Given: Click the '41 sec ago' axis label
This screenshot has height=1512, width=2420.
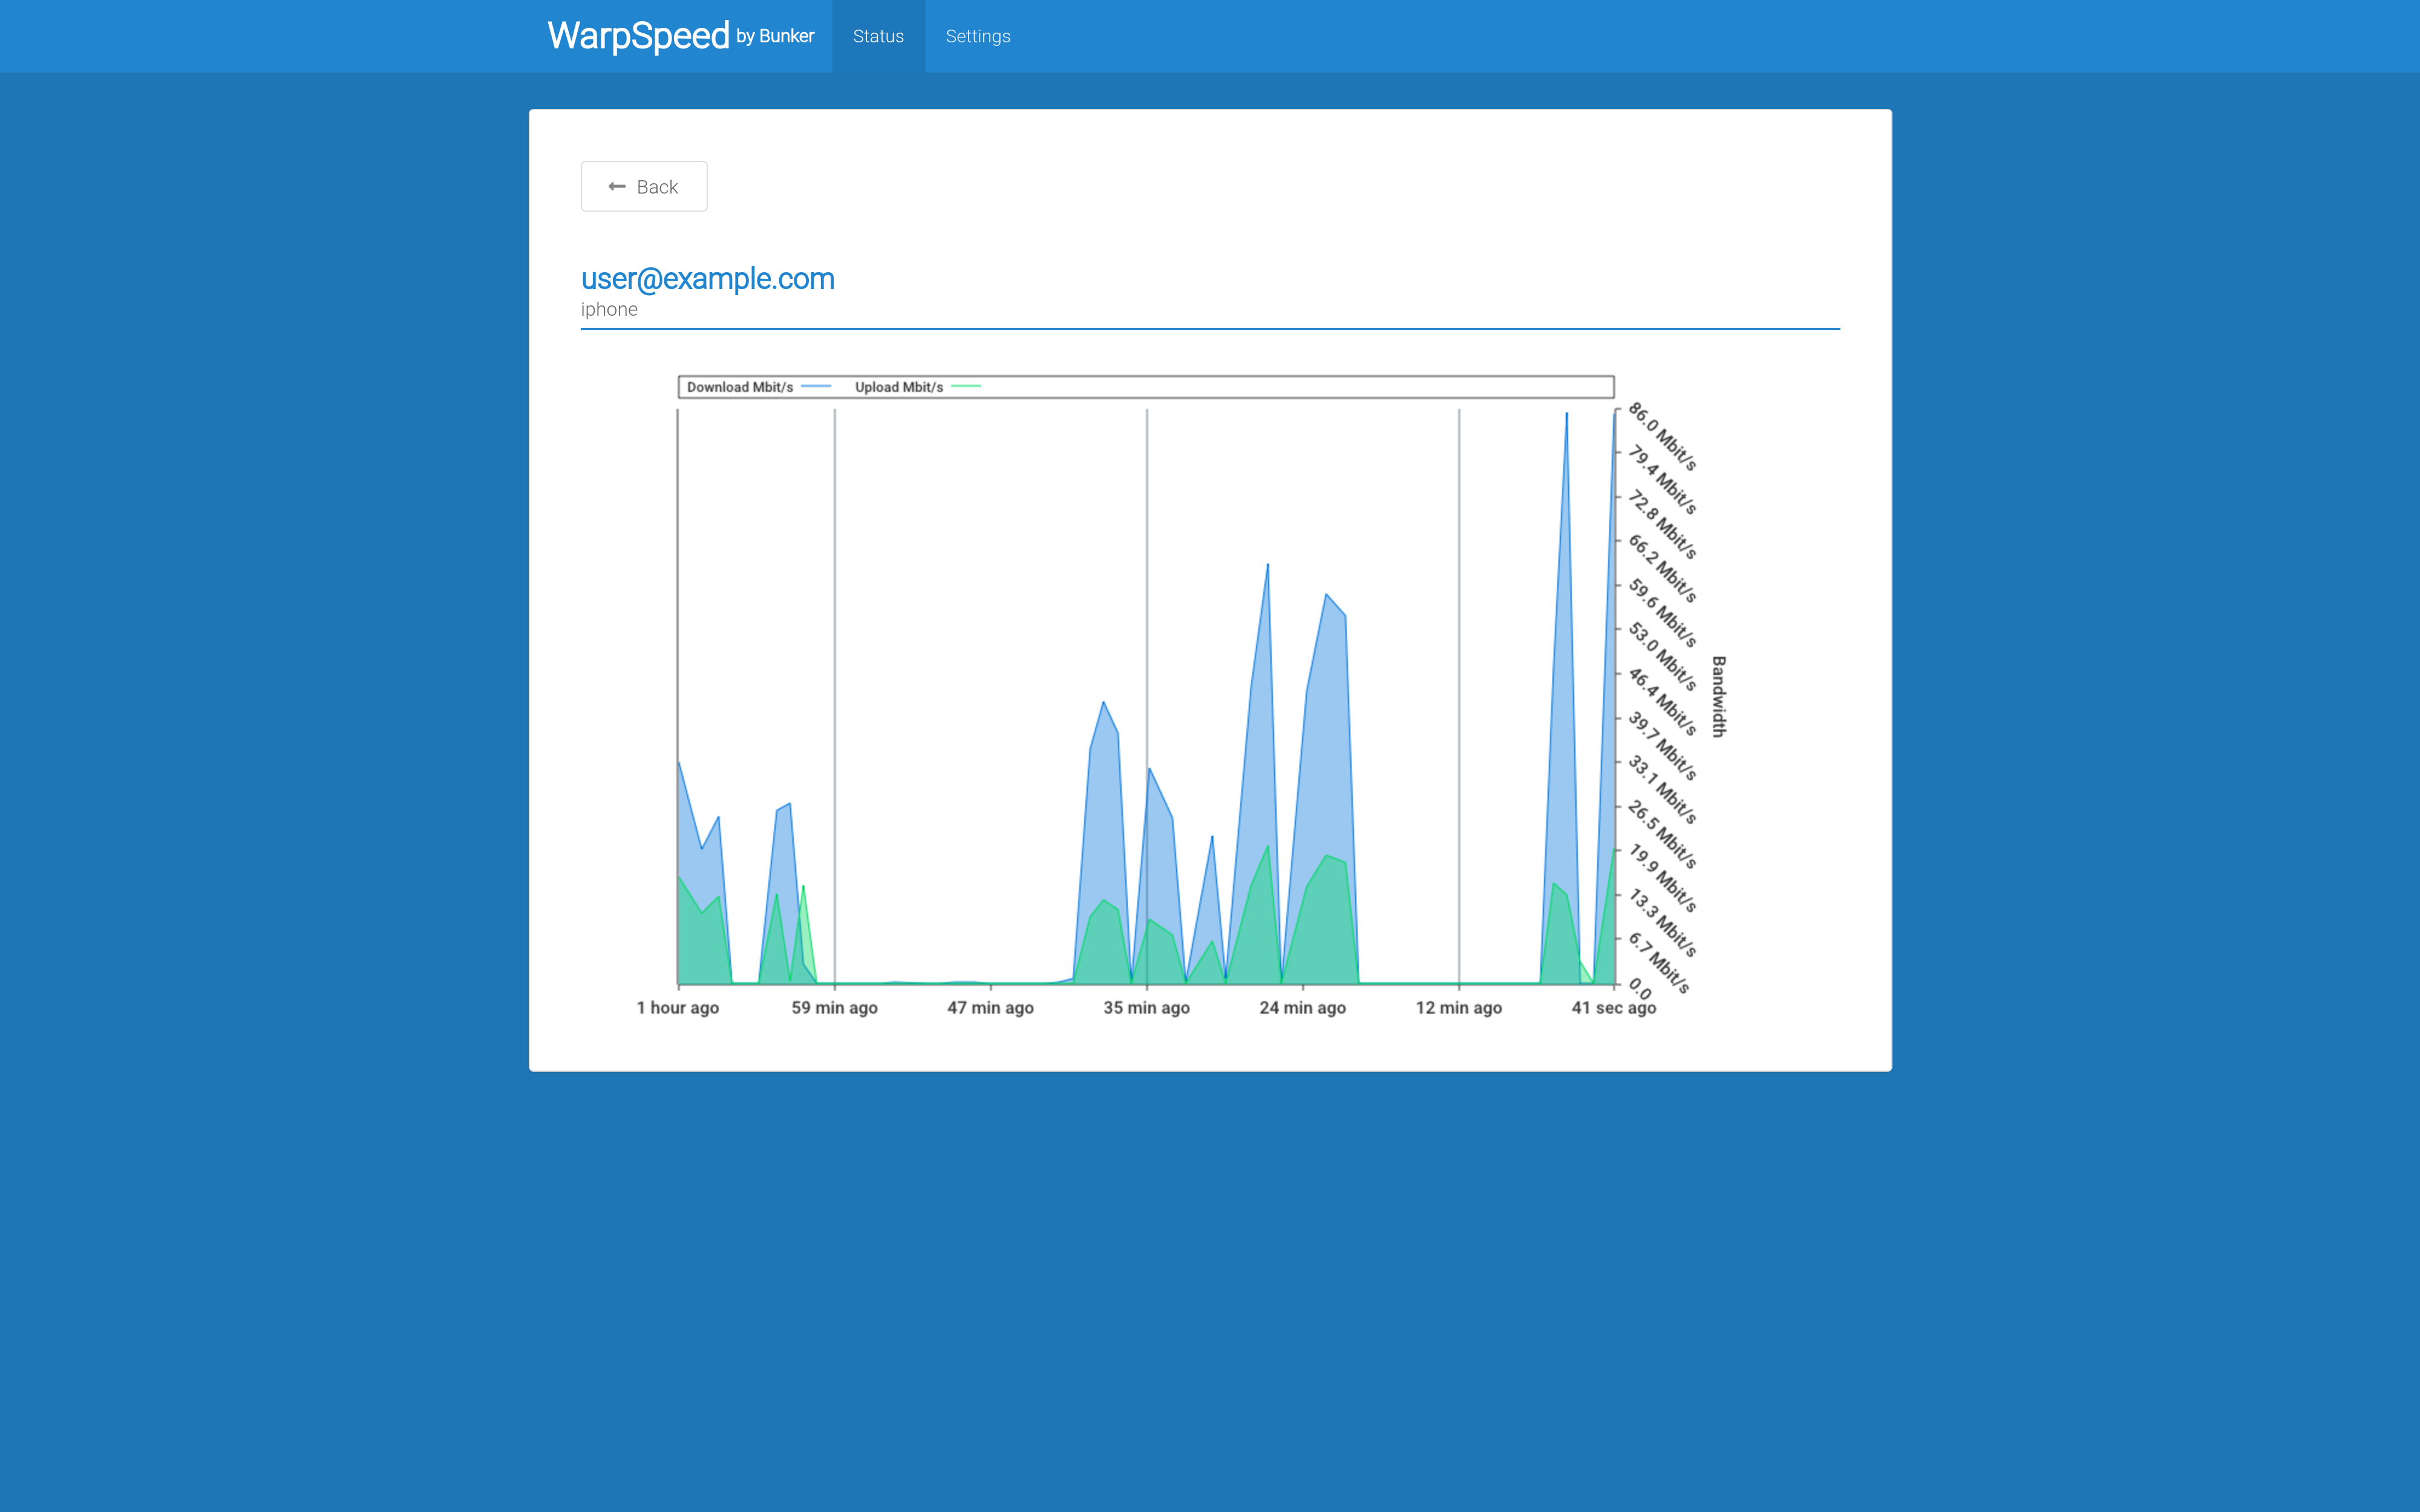Looking at the screenshot, I should tap(1613, 1007).
